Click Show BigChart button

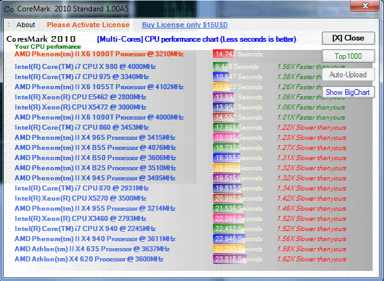click(348, 92)
